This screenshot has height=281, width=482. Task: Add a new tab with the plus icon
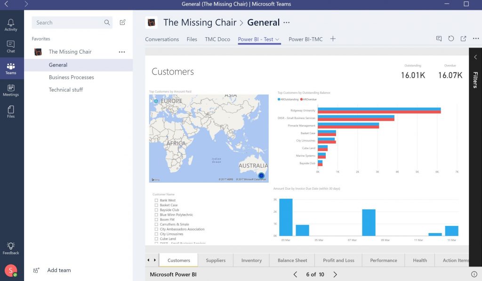click(x=333, y=39)
